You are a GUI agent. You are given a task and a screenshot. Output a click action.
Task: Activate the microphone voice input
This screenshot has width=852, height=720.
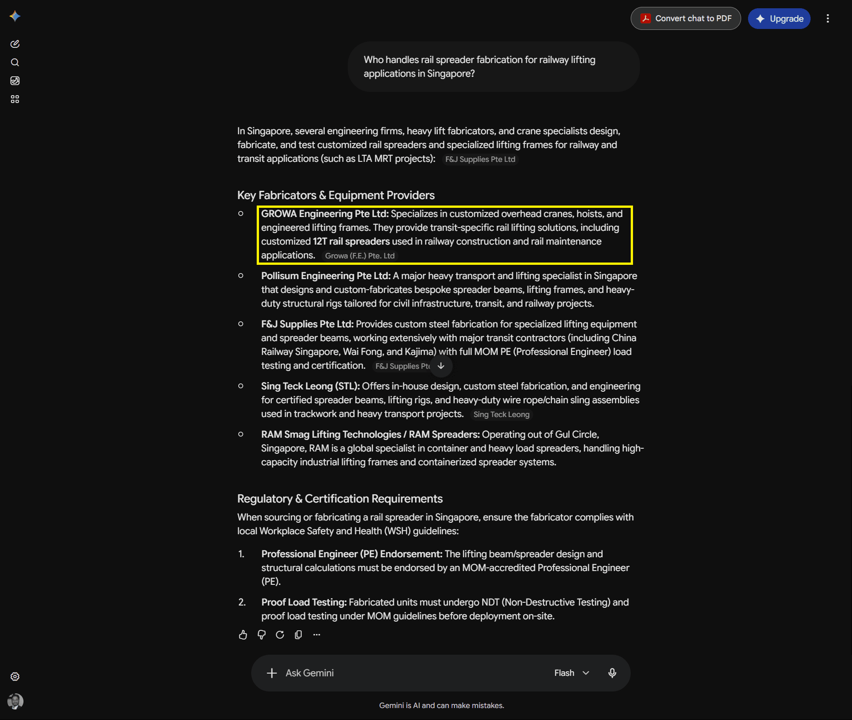coord(612,673)
